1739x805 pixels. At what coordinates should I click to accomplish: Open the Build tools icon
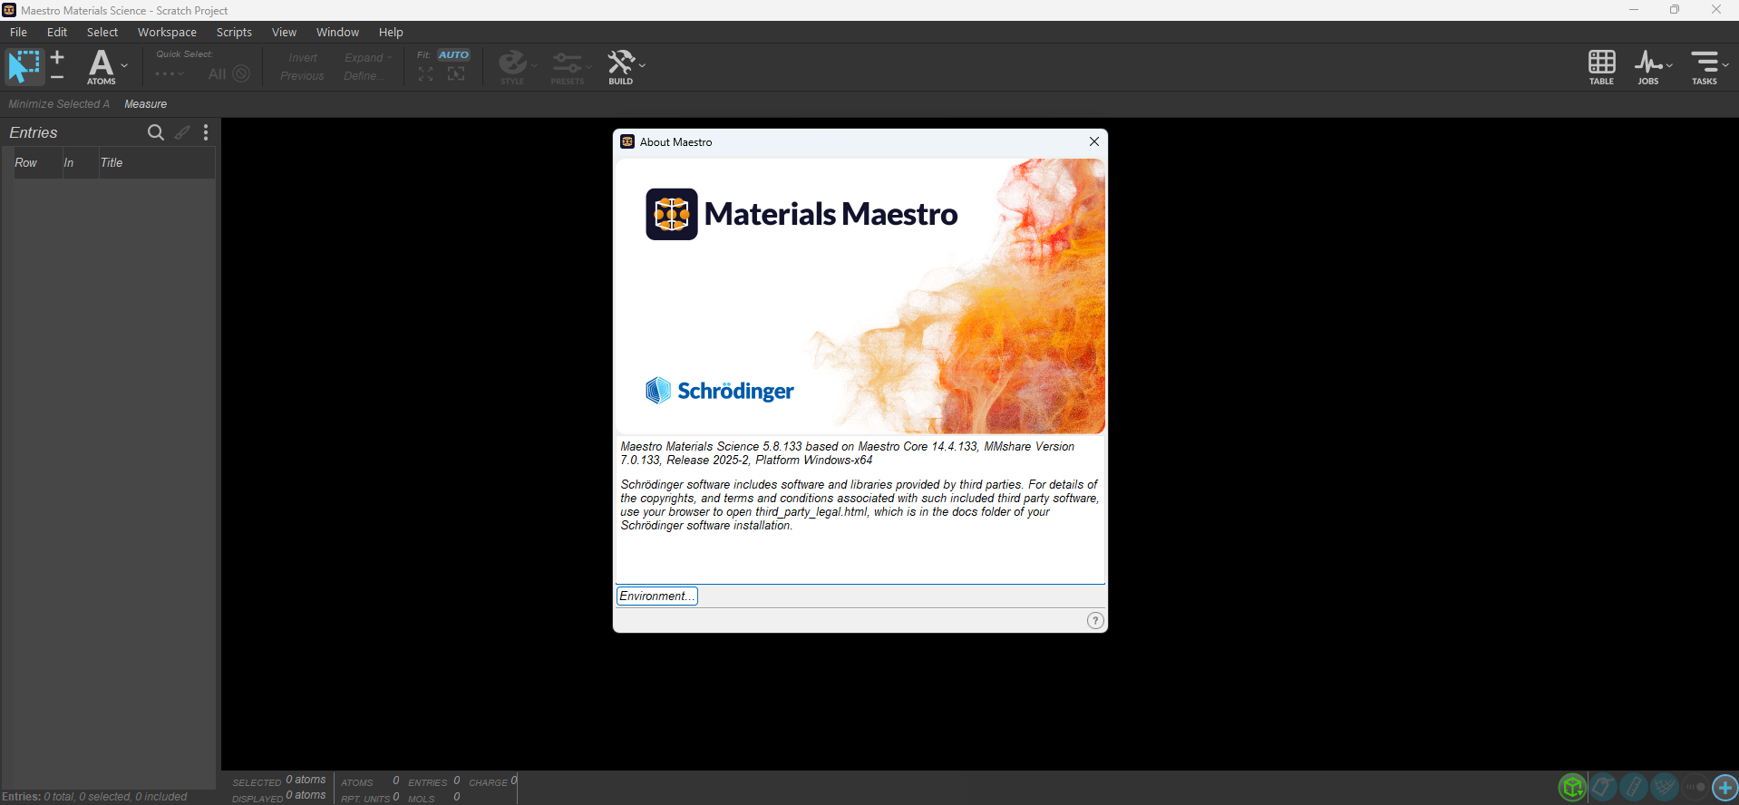pyautogui.click(x=620, y=67)
